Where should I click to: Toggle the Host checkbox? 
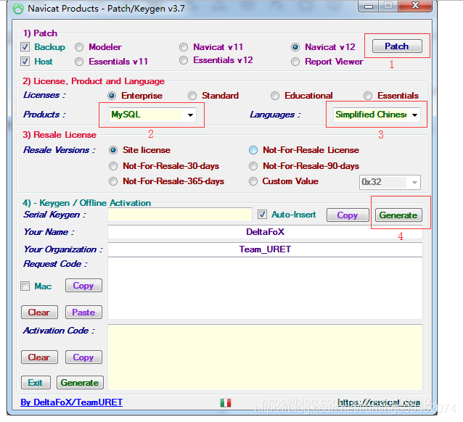tap(25, 62)
